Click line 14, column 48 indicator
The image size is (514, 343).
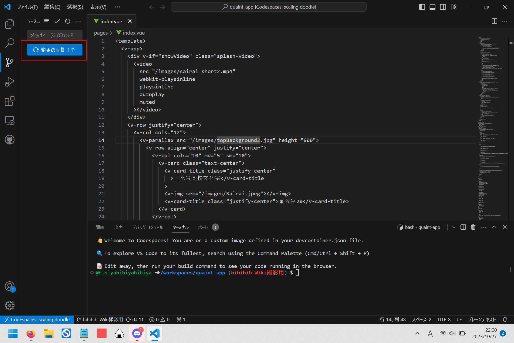[x=393, y=319]
